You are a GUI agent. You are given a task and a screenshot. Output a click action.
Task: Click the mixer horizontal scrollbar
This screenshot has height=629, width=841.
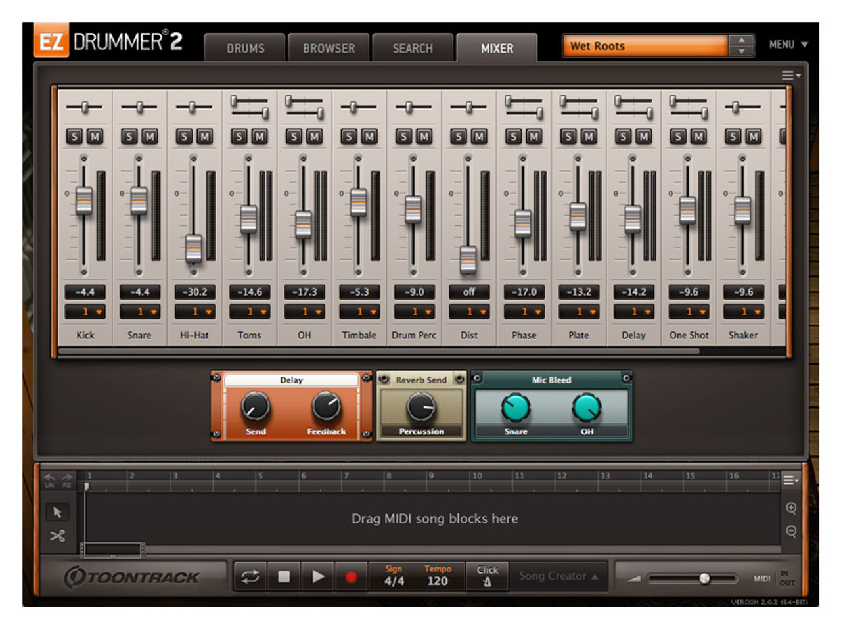coord(379,351)
